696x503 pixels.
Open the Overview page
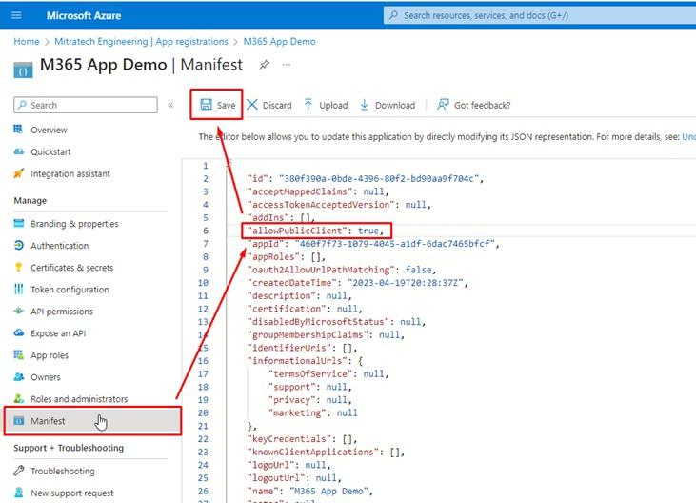tap(49, 131)
